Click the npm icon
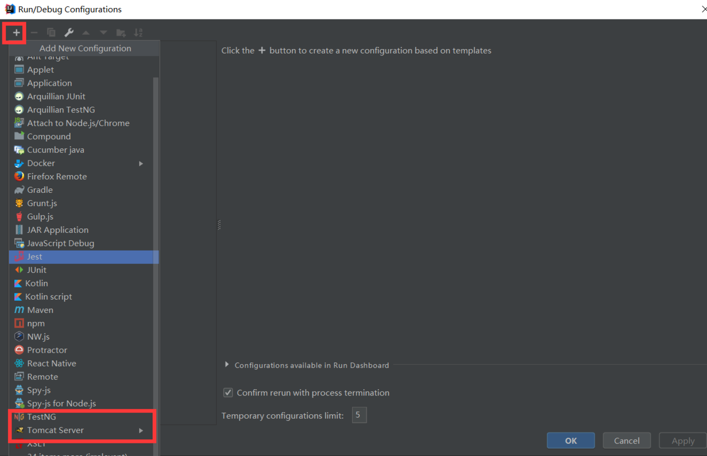707x456 pixels. (19, 323)
